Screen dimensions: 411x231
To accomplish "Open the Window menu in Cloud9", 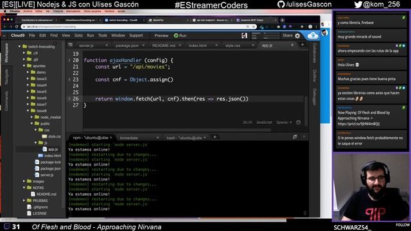I will click(x=118, y=35).
